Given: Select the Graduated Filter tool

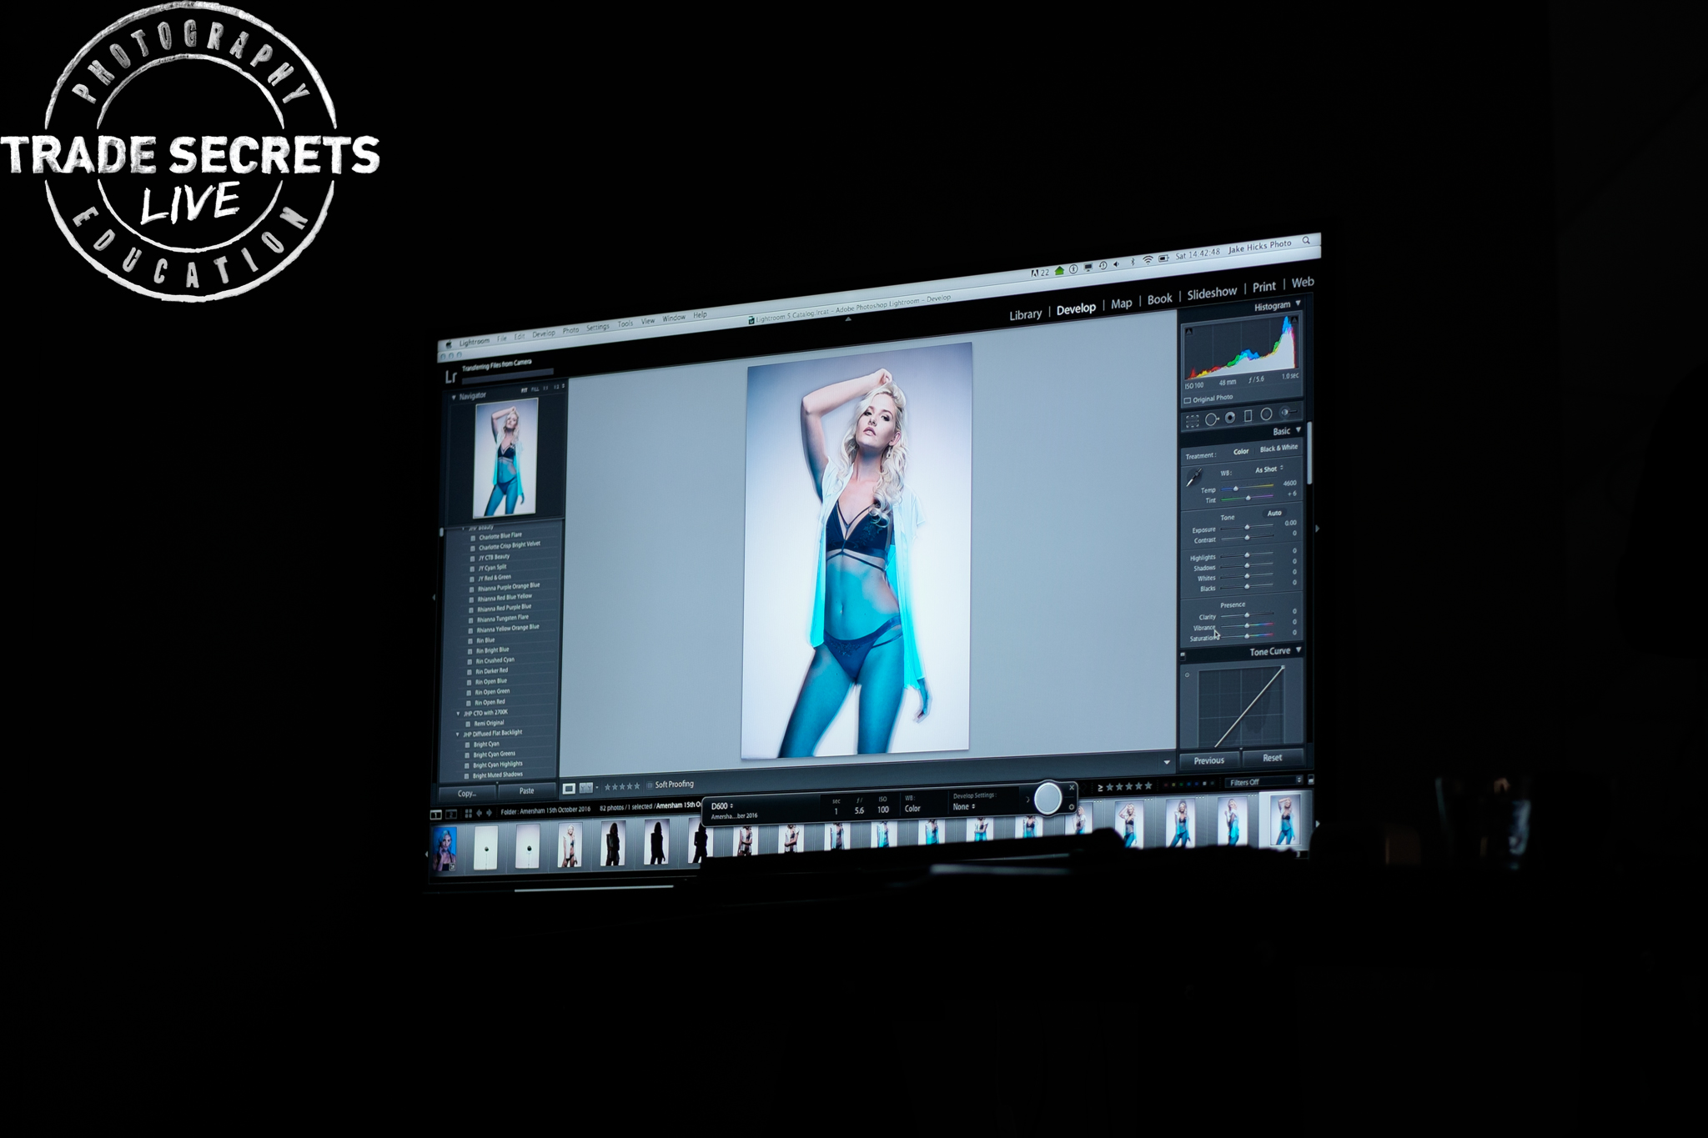Looking at the screenshot, I should click(1248, 415).
